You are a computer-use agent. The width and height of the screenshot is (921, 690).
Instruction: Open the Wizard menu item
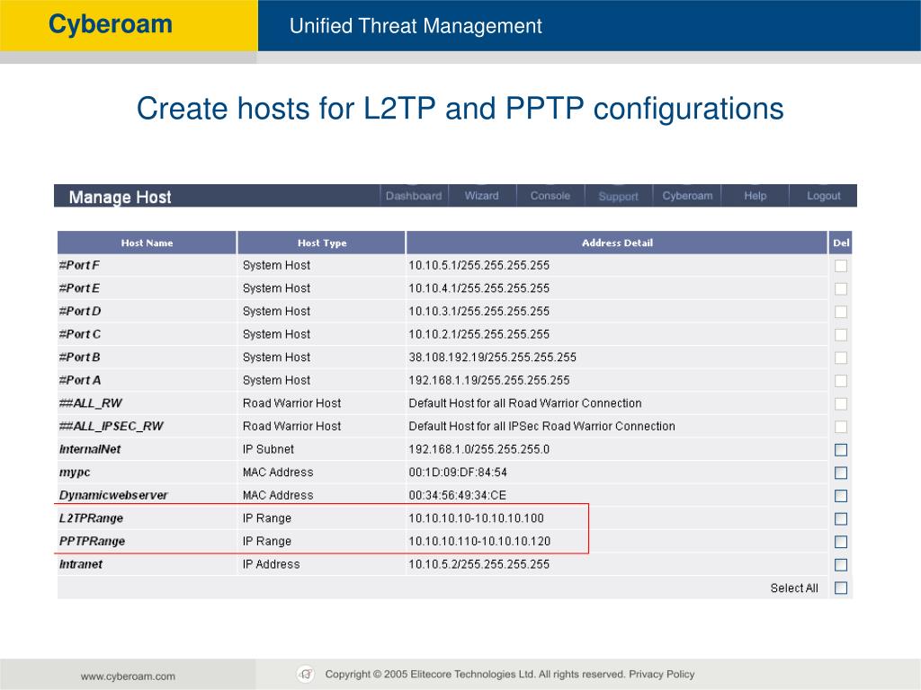482,195
